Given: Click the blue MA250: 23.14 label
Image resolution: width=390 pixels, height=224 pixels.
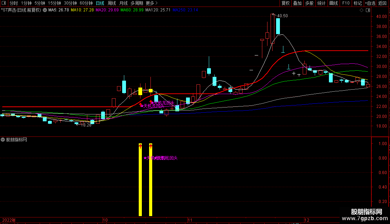Looking at the screenshot, I should [185, 10].
